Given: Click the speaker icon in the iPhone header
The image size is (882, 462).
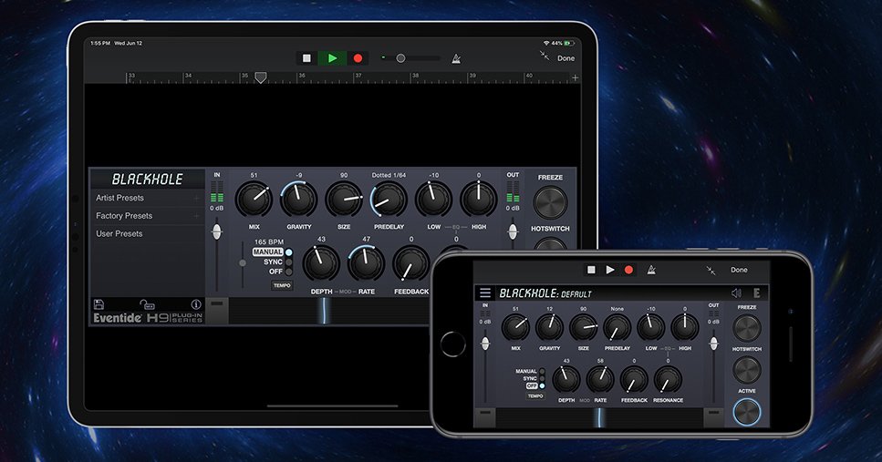Looking at the screenshot, I should (736, 293).
